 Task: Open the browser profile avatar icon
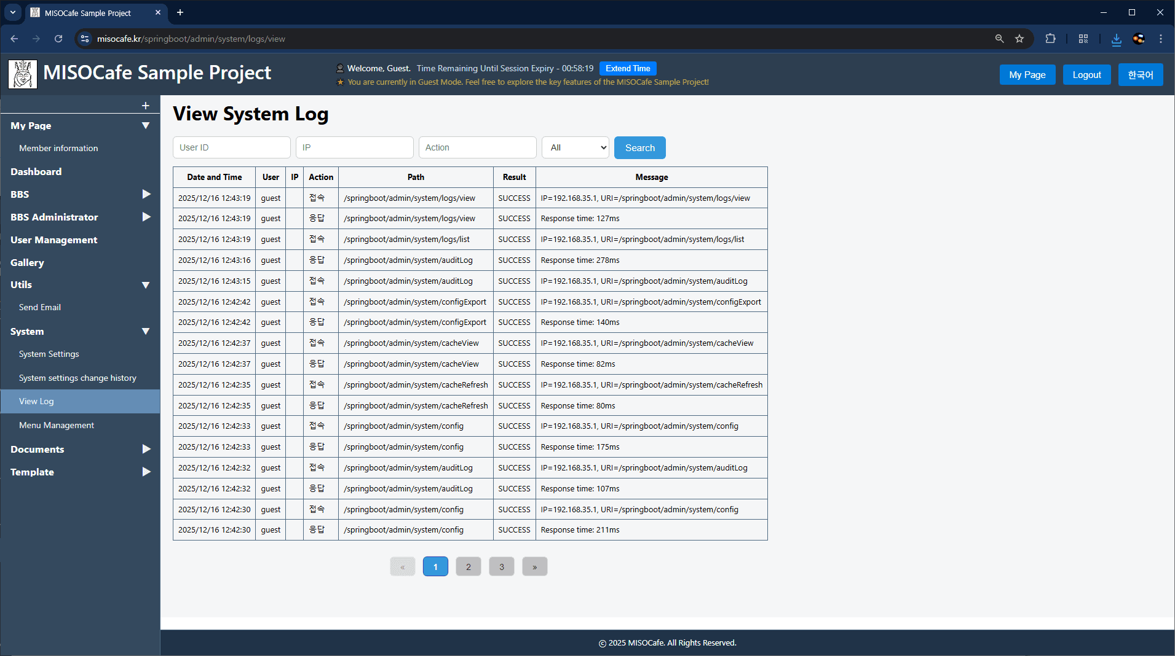1139,38
